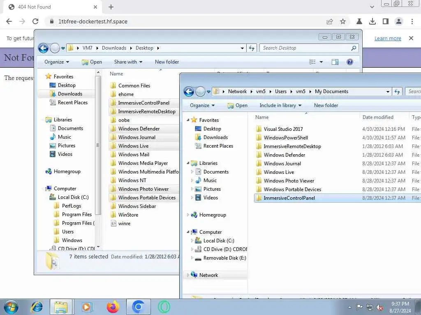Open Firefox from the taskbar
Image resolution: width=421 pixels, height=315 pixels.
pos(113,307)
